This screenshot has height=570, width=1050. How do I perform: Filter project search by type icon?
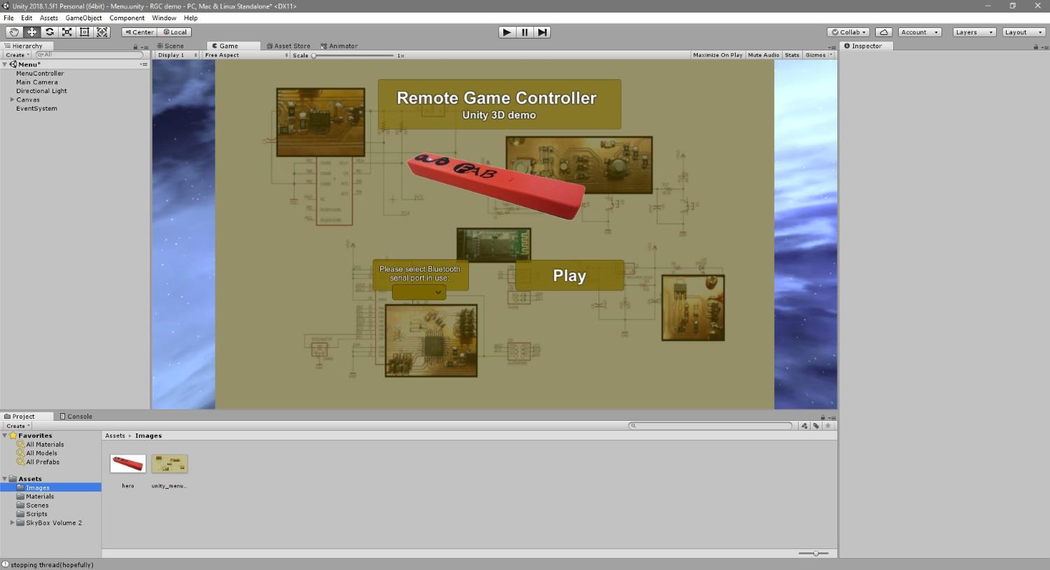[x=804, y=426]
